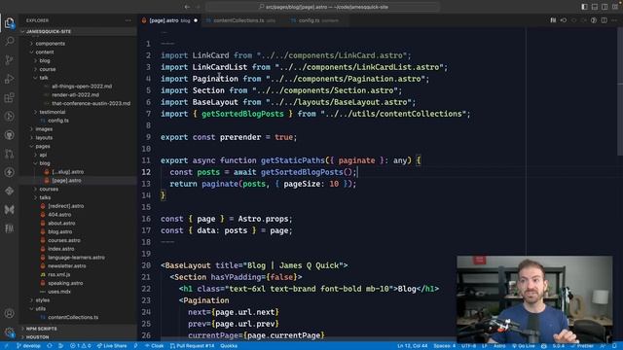This screenshot has height=350, width=623.
Task: Click line number 12 in the gutter
Action: click(x=146, y=172)
